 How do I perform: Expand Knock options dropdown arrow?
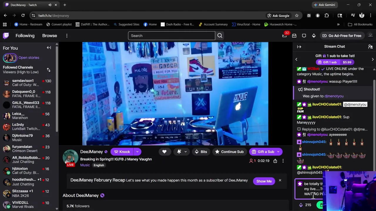[x=137, y=152]
